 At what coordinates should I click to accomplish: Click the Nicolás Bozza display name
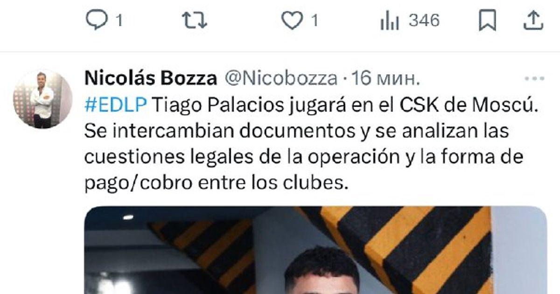(151, 79)
